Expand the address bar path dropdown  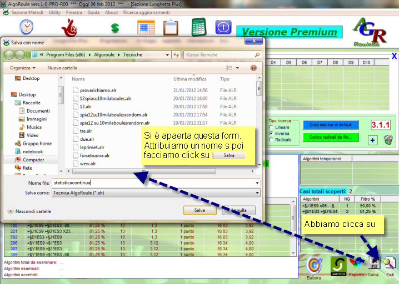pos(167,54)
